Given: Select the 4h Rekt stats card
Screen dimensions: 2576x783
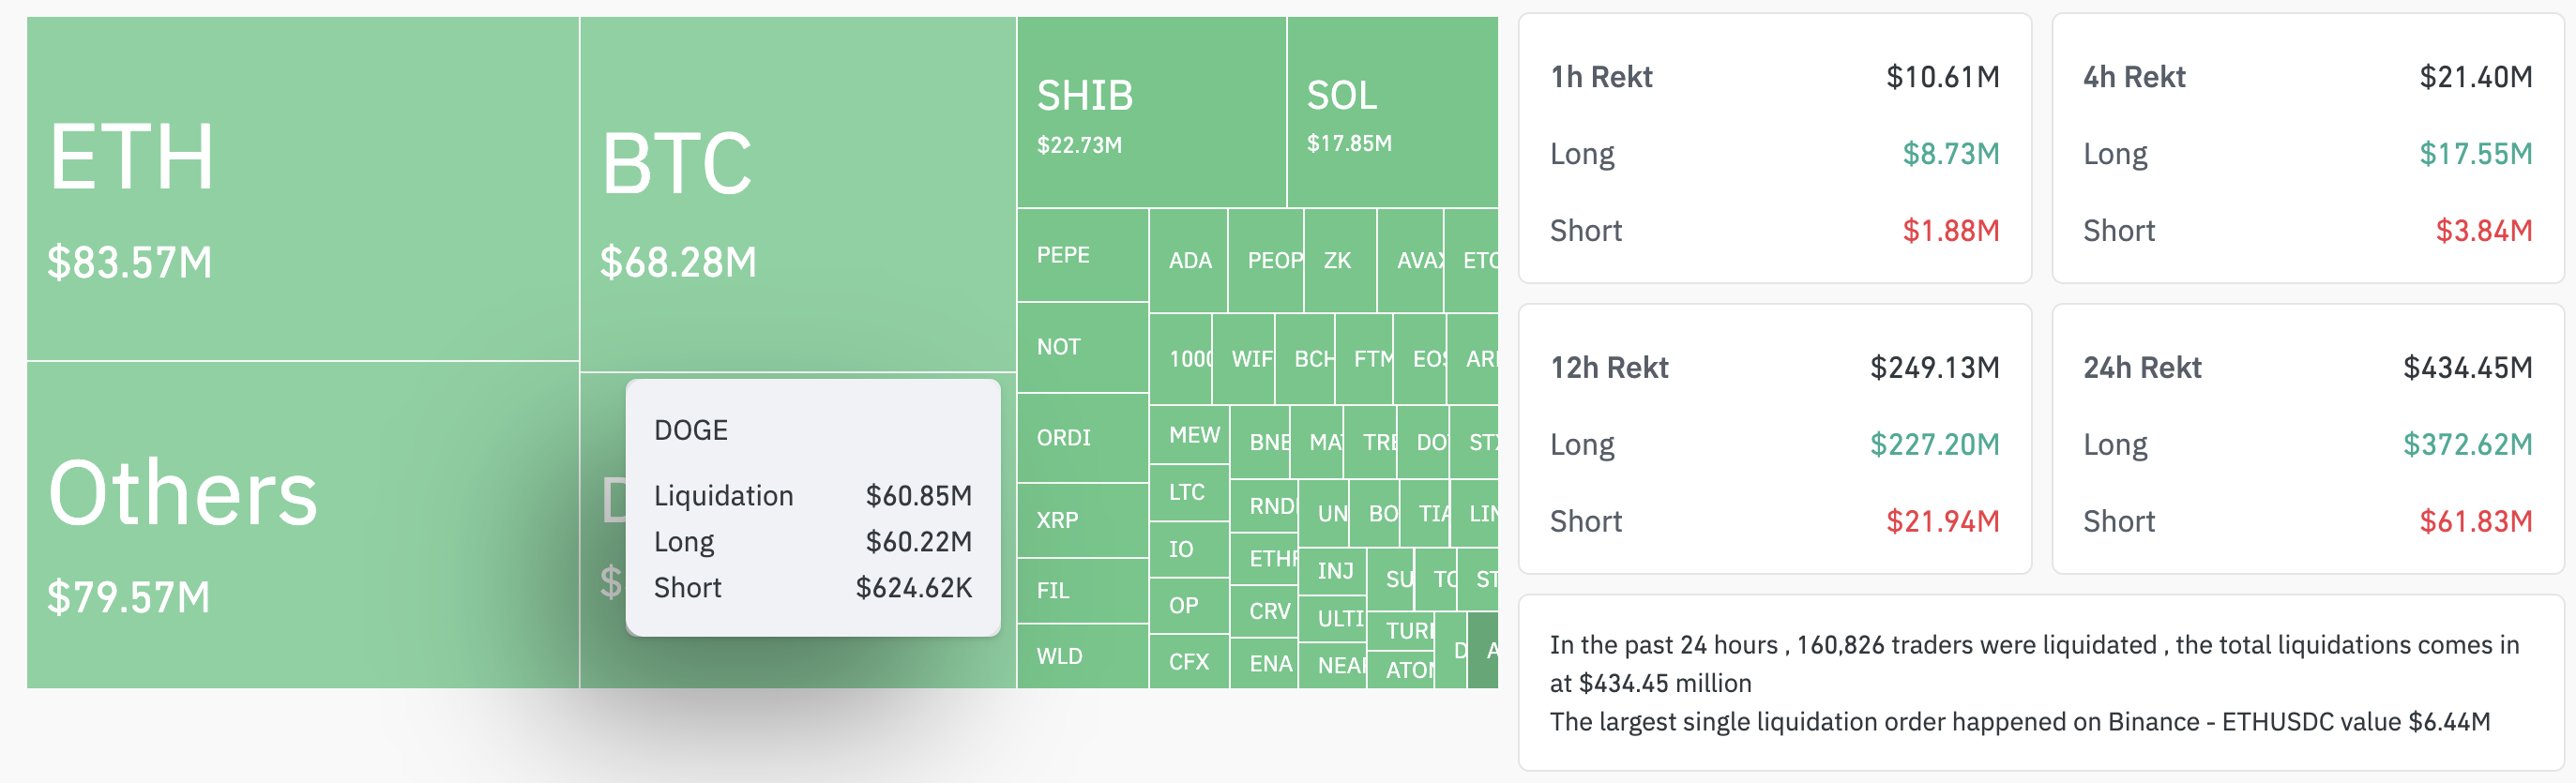Looking at the screenshot, I should 2307,149.
